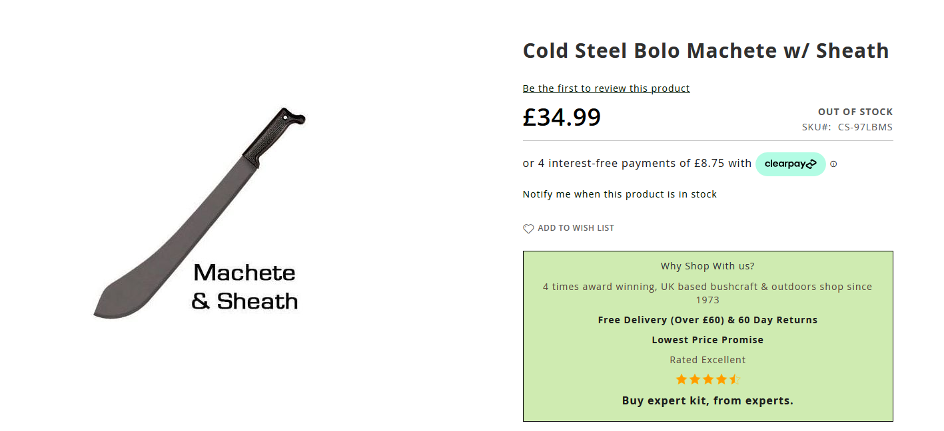Click the 'Rated Excellent' text
944x431 pixels.
pyautogui.click(x=708, y=360)
